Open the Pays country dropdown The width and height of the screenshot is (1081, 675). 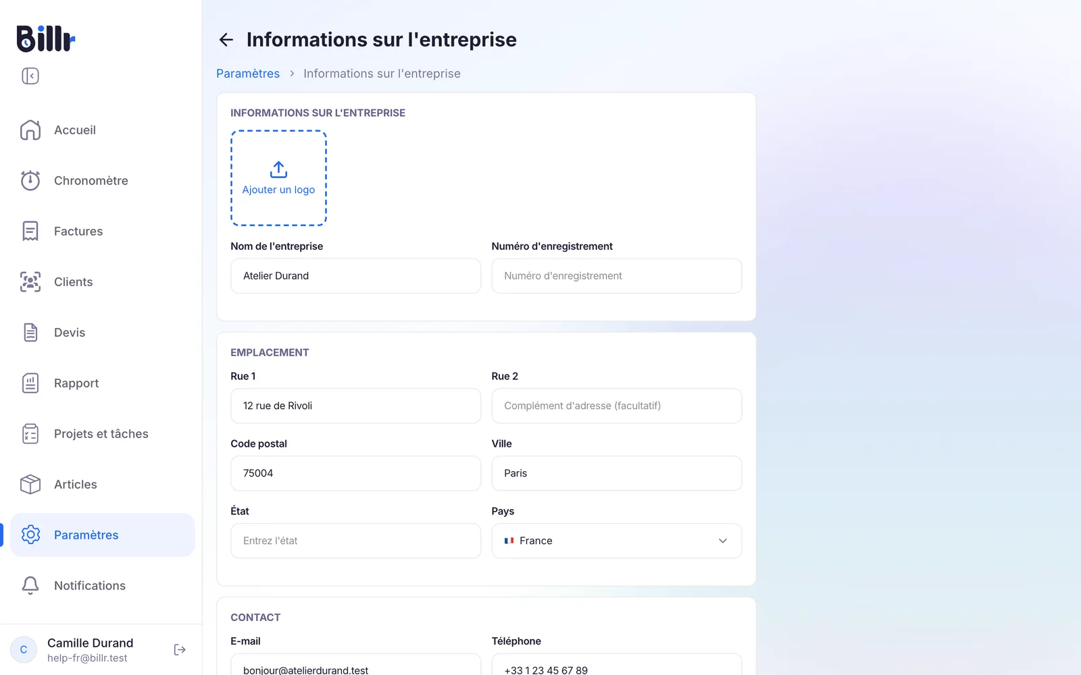pos(617,541)
